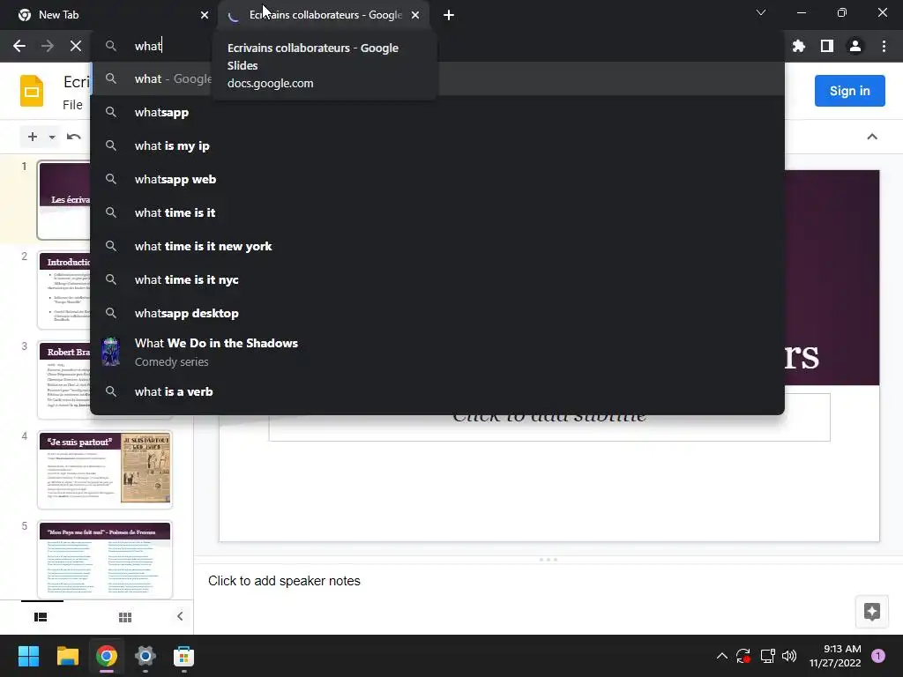The width and height of the screenshot is (903, 677).
Task: Choose 'whatsapp desktop' suggestion
Action: (437, 313)
